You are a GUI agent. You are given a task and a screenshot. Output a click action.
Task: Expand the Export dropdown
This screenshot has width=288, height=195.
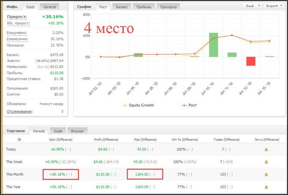point(273,6)
